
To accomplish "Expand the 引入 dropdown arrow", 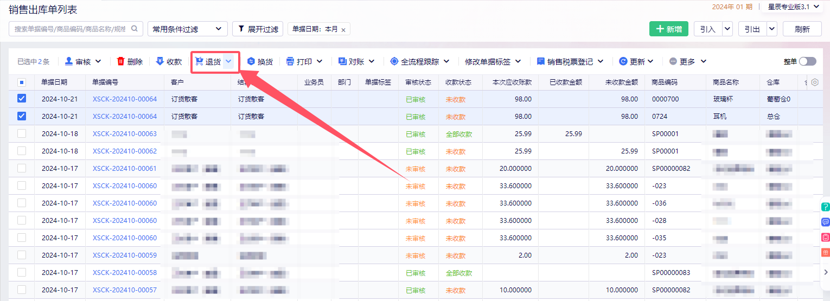I will (x=727, y=29).
